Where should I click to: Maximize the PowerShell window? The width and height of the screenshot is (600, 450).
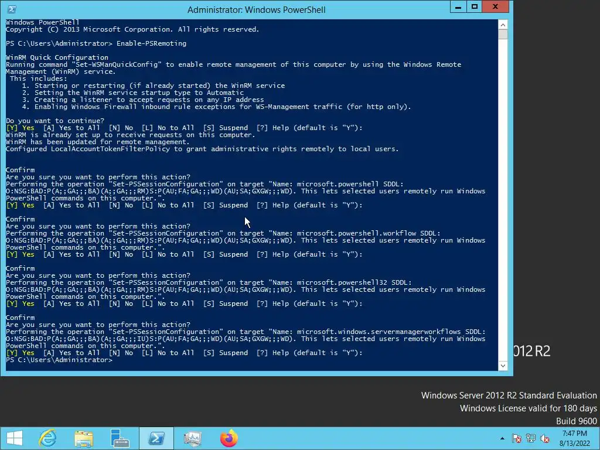(x=475, y=7)
